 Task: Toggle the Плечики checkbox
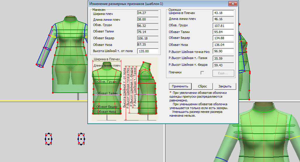tap(202, 73)
